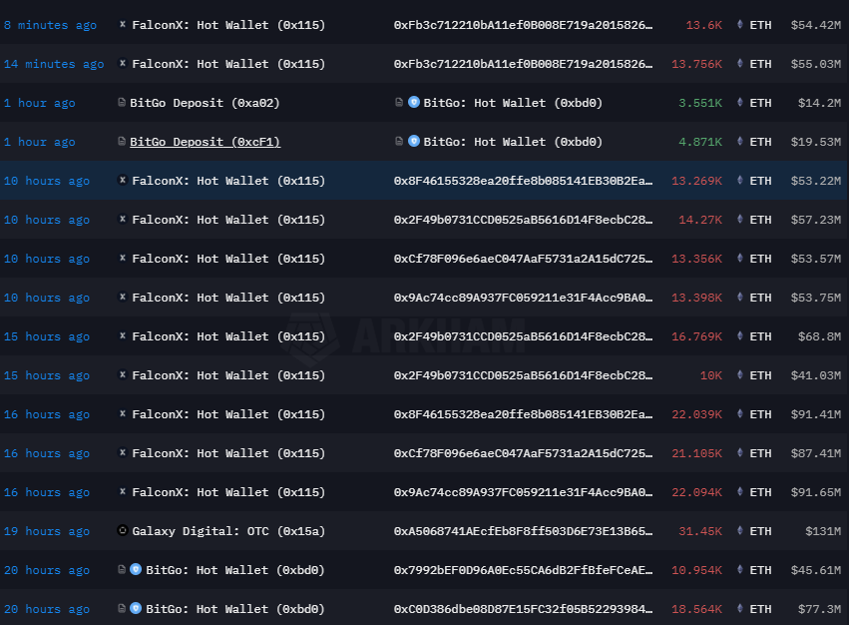Open BitGo: Hot Wallet sender in the 18.564K row
The height and width of the screenshot is (625, 849).
pos(235,609)
